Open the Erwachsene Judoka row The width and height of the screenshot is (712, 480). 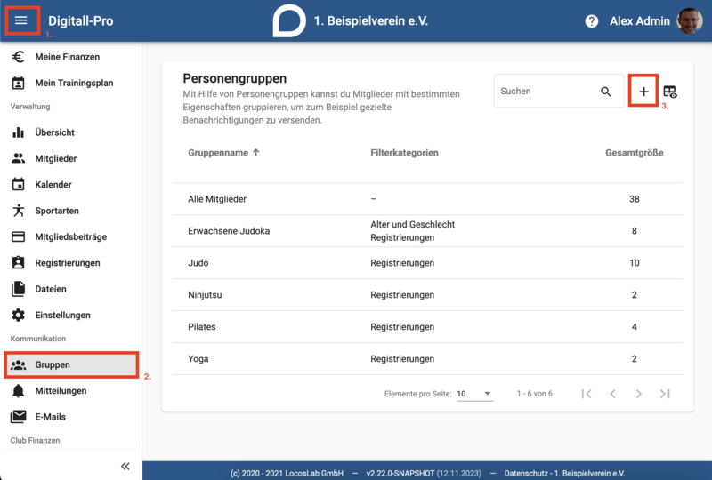tap(428, 231)
